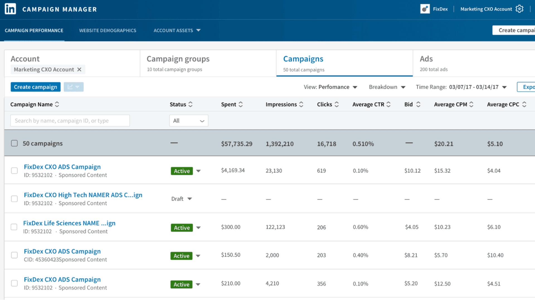
Task: Click the blue Create campaign button
Action: (35, 87)
